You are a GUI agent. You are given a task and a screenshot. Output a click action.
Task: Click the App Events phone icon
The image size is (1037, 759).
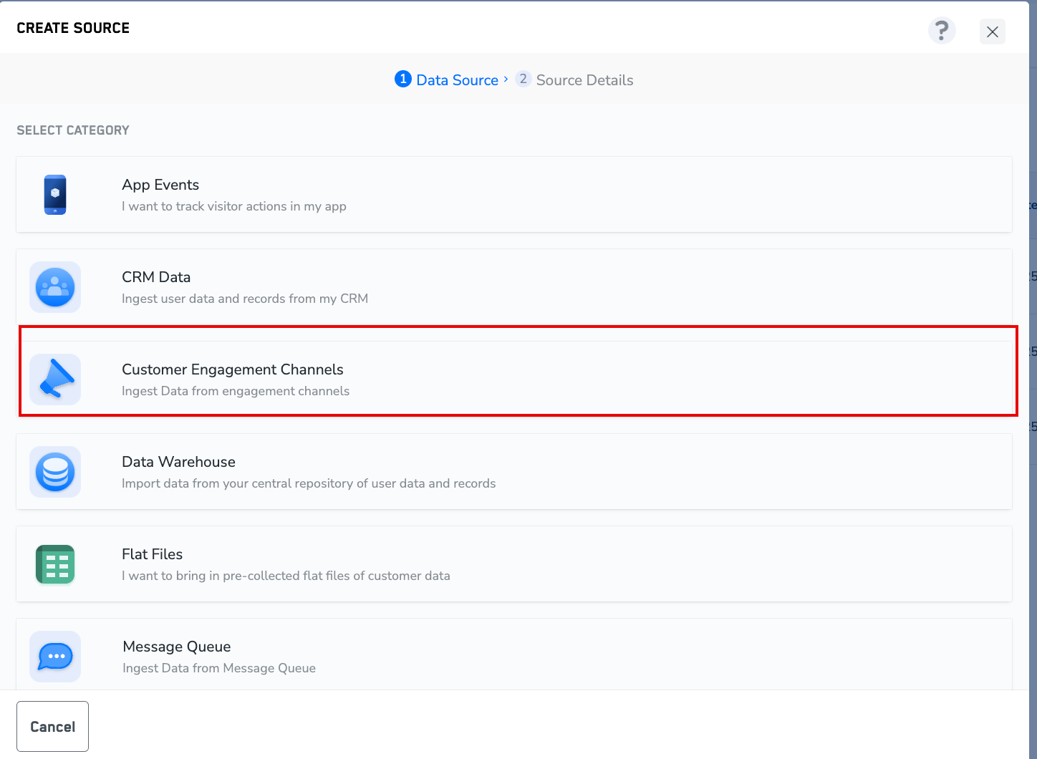[x=55, y=195]
